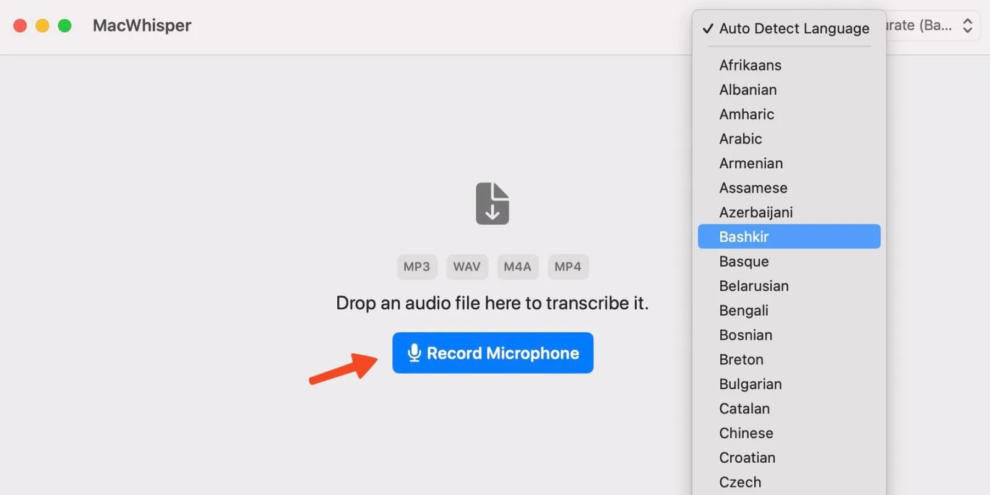Screen dimensions: 990x495
Task: Click the MP3 format badge
Action: (416, 267)
